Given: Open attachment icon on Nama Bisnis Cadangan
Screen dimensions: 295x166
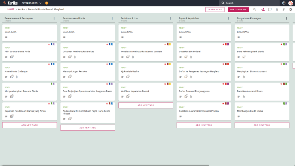Looking at the screenshot, I should coord(17,77).
